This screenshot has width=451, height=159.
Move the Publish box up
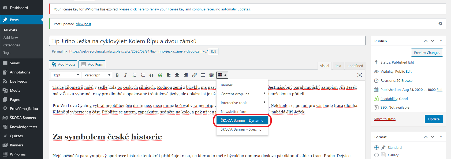pyautogui.click(x=426, y=41)
